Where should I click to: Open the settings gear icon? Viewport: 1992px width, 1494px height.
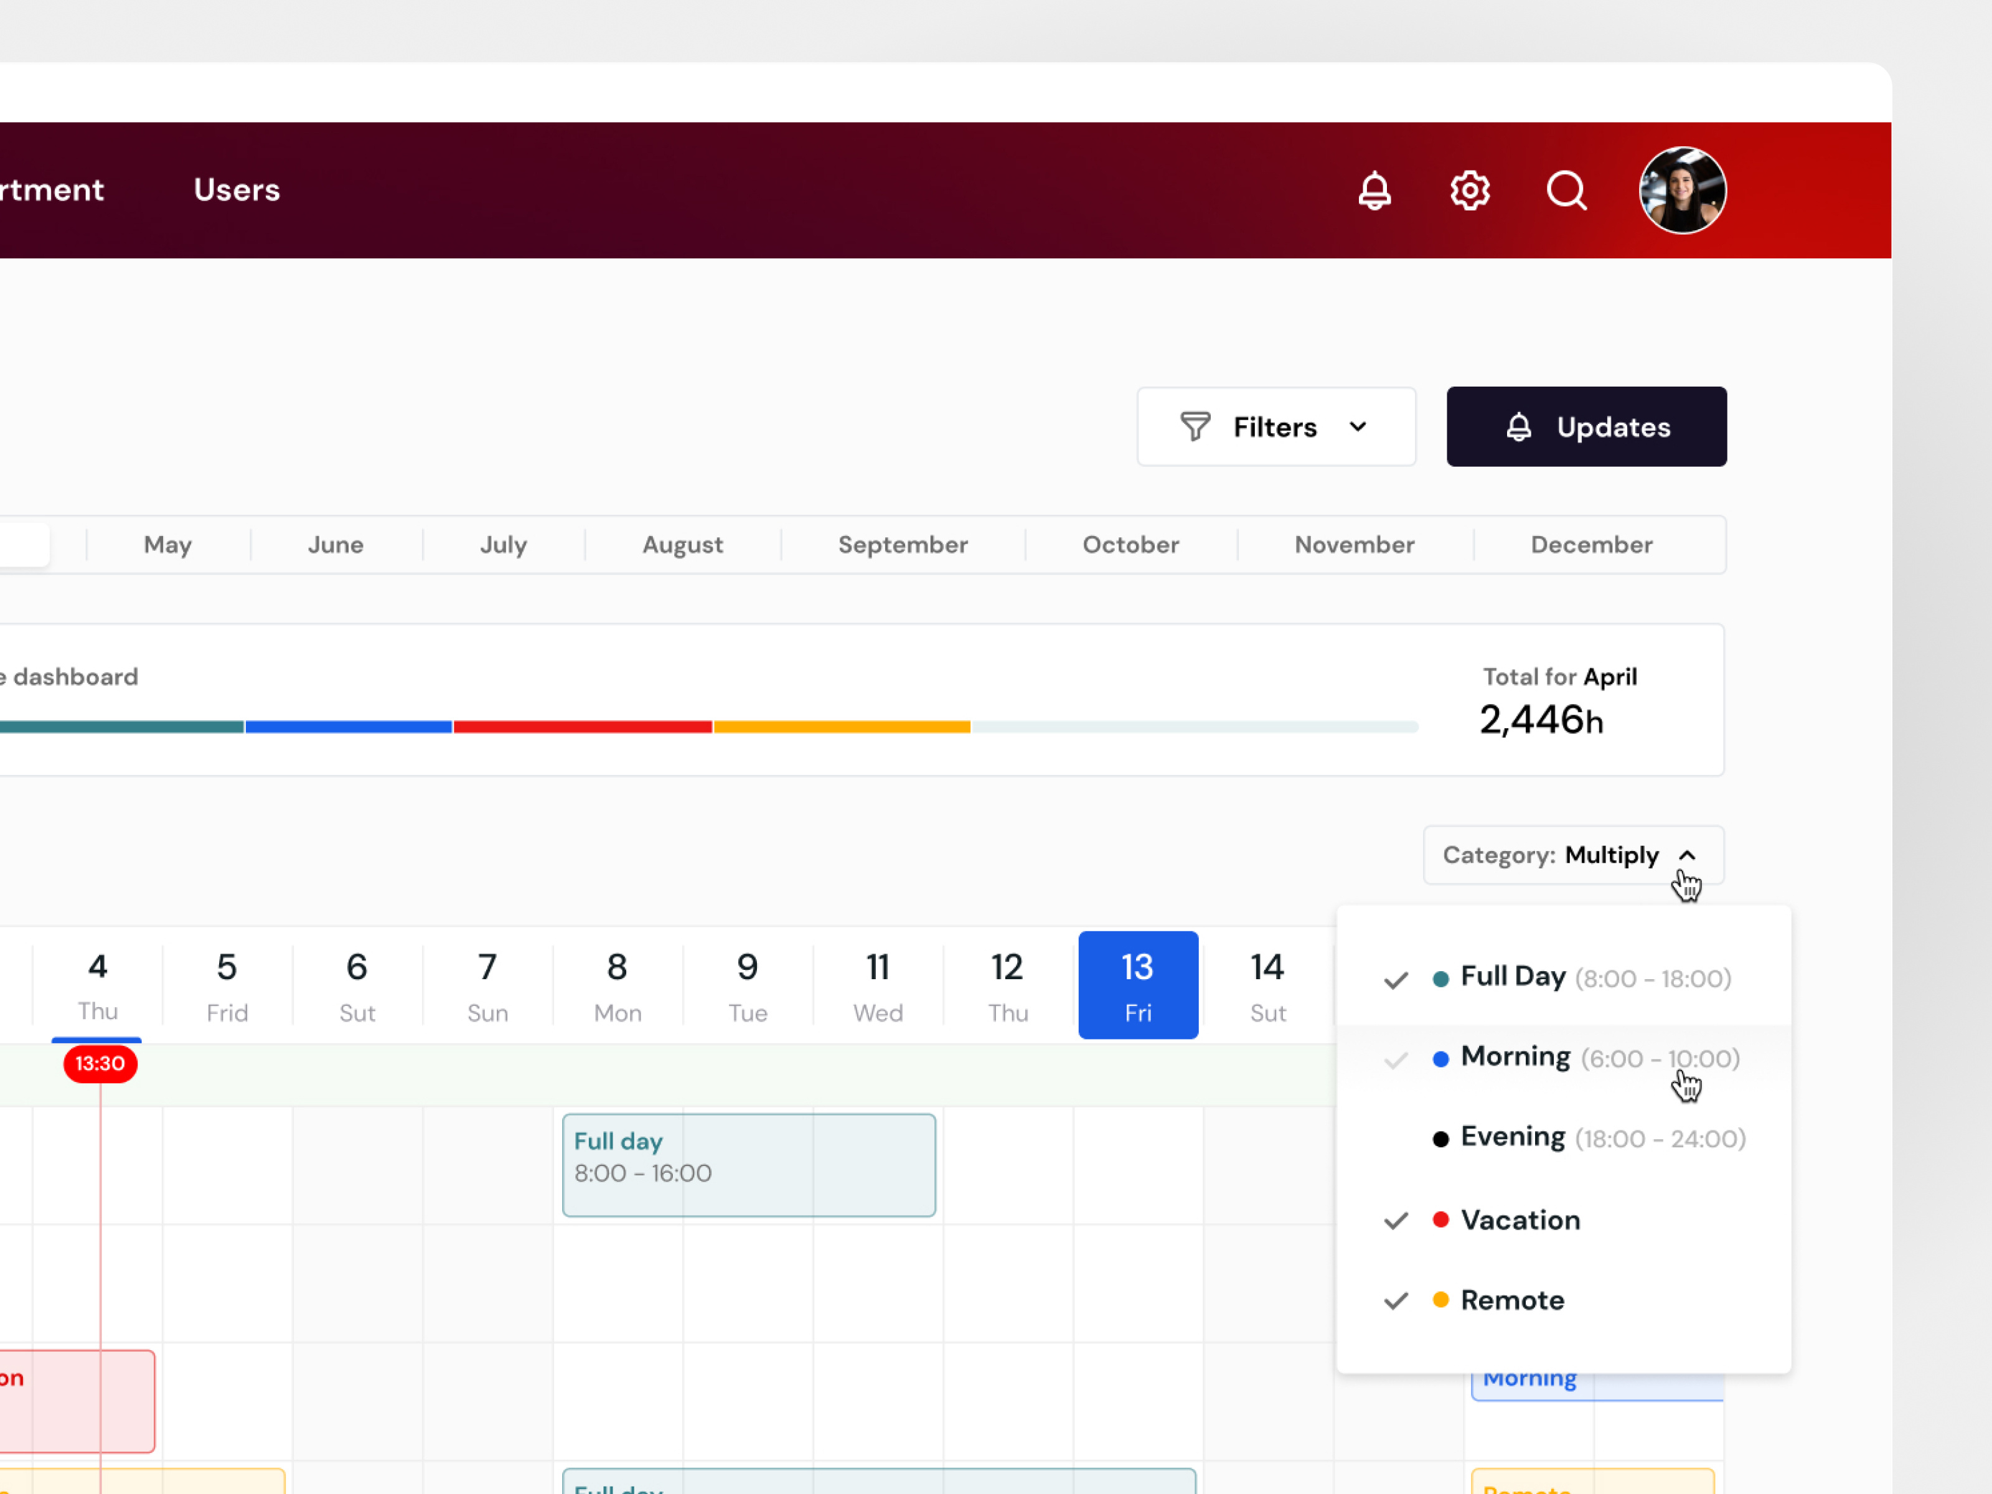click(1470, 190)
